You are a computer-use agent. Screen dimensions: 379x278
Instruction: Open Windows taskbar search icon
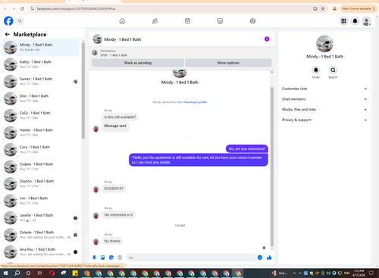pyautogui.click(x=17, y=273)
